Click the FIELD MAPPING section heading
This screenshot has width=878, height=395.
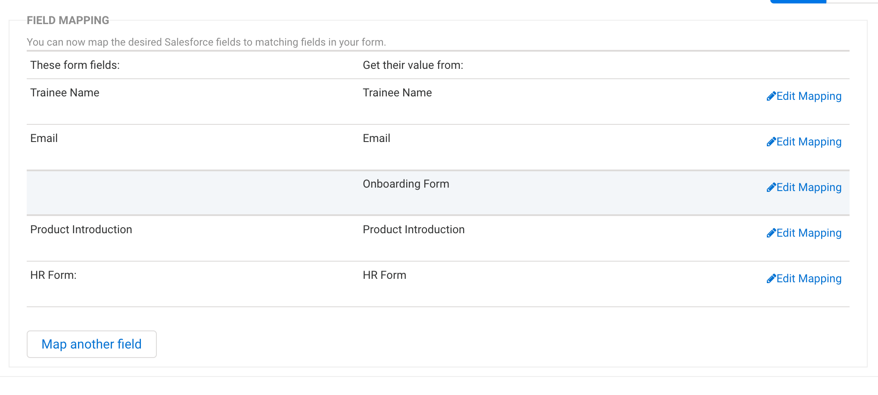(x=68, y=20)
